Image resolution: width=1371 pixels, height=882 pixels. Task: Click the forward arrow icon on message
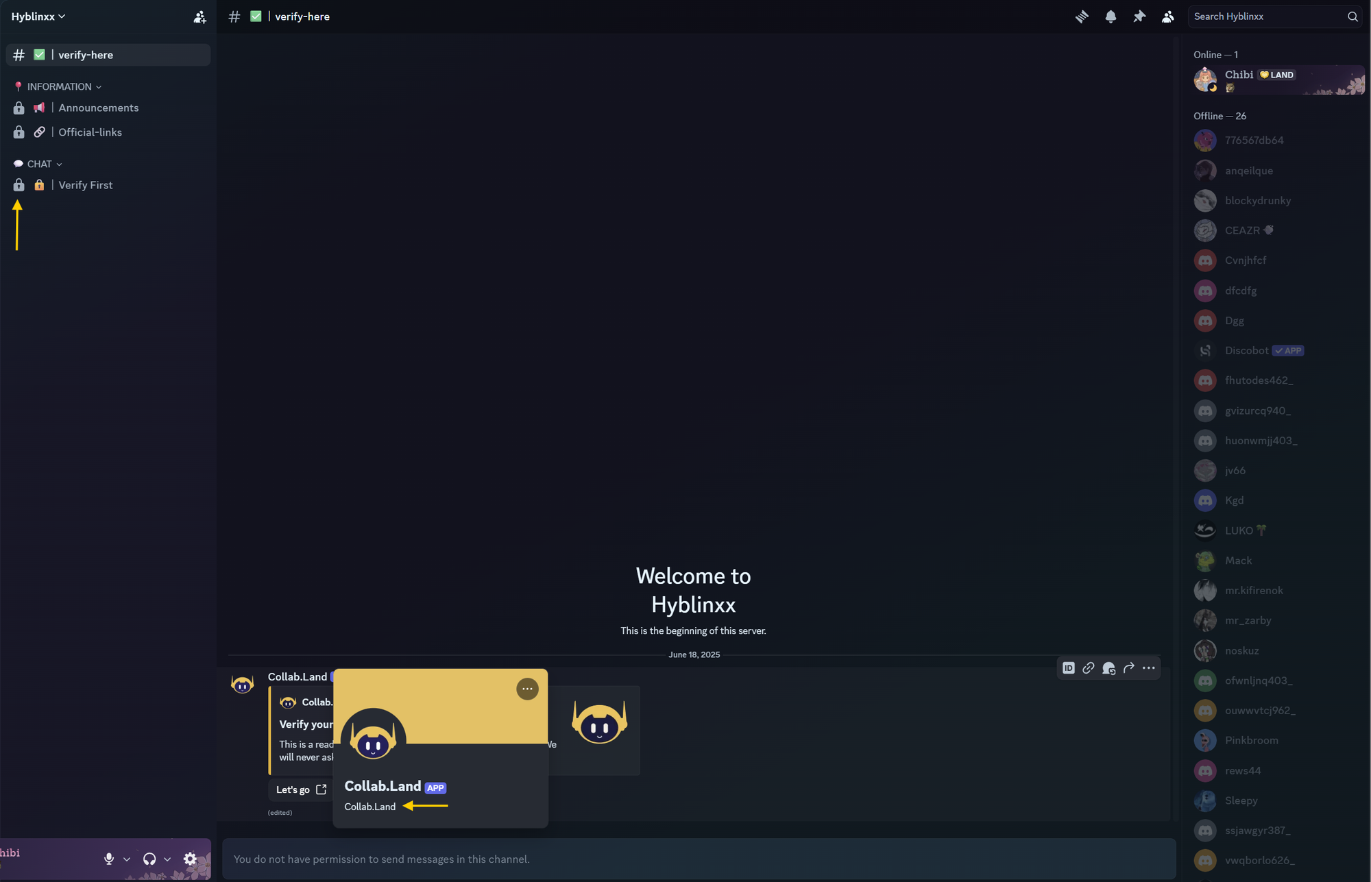1128,667
